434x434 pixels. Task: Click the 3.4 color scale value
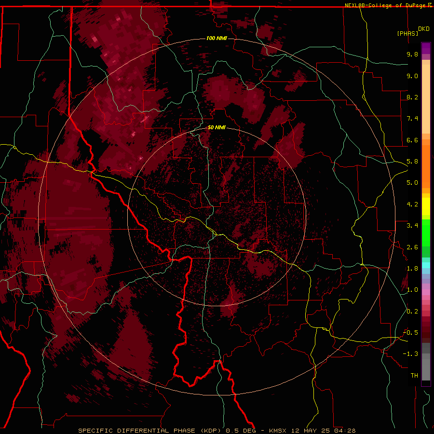412,226
